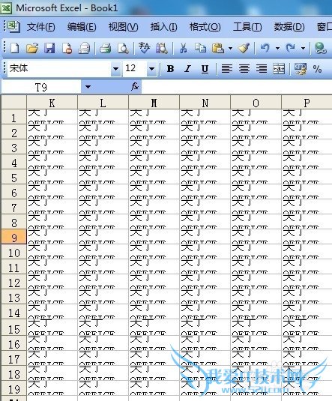Select column K header

pyautogui.click(x=52, y=103)
